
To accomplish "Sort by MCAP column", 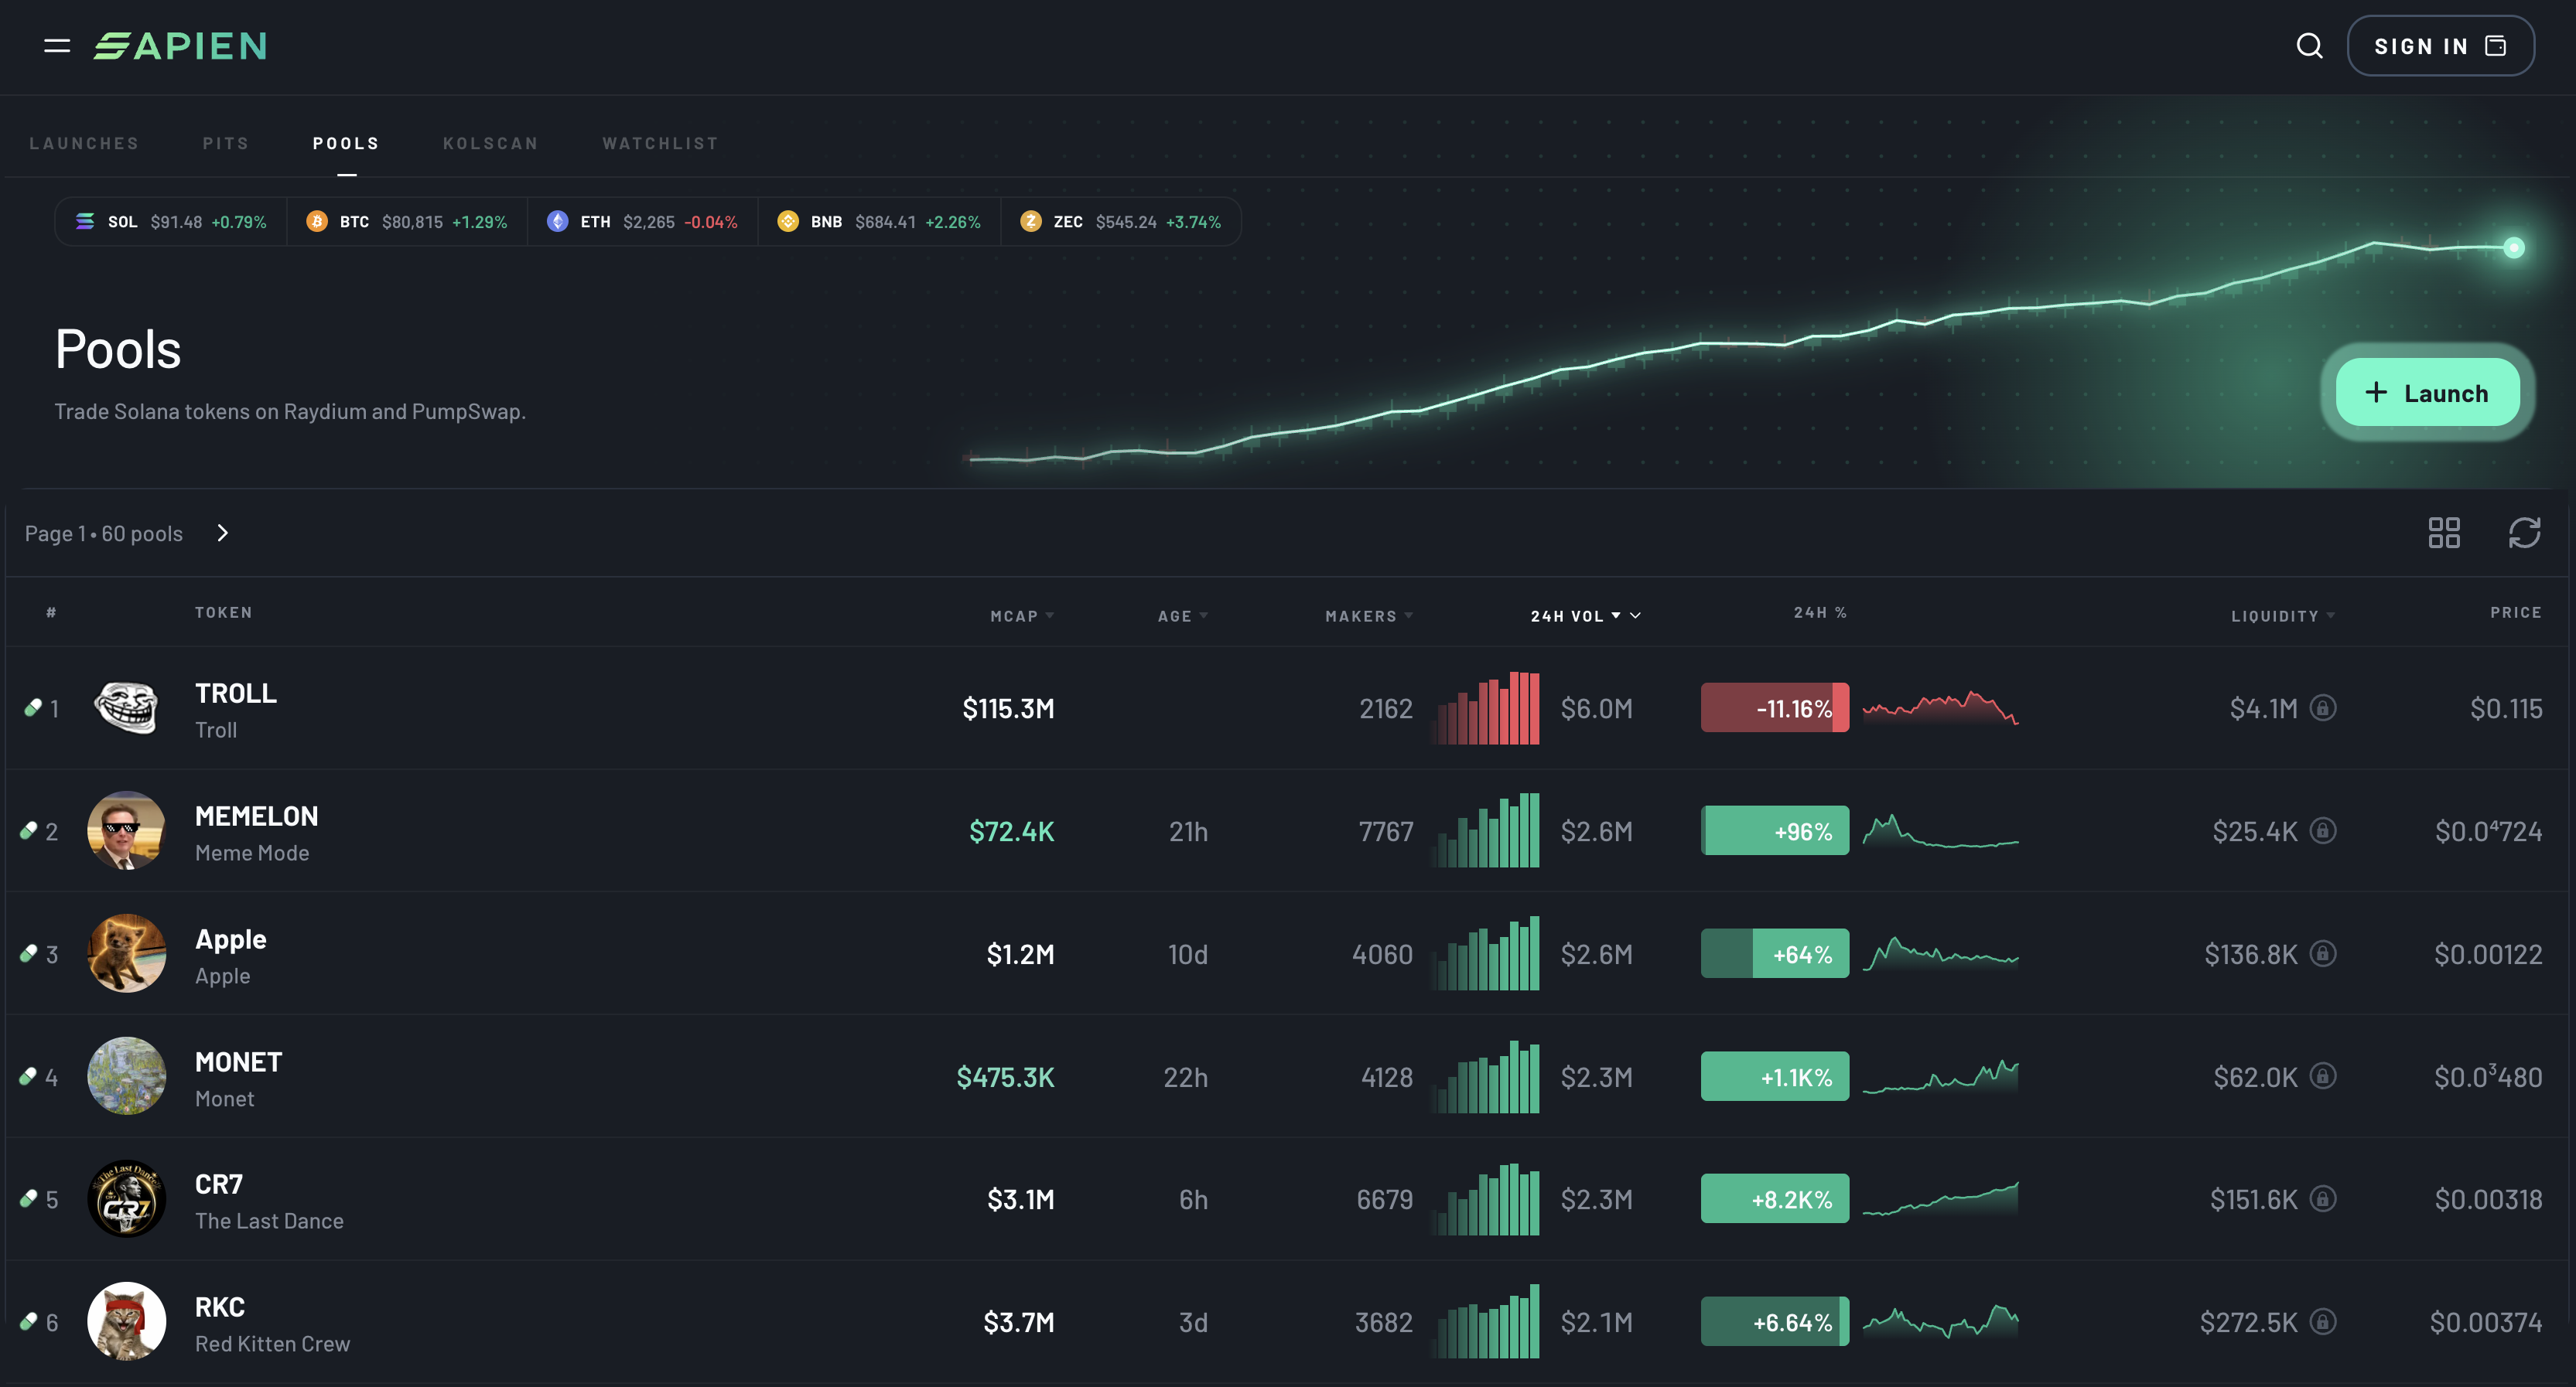I will [1022, 615].
